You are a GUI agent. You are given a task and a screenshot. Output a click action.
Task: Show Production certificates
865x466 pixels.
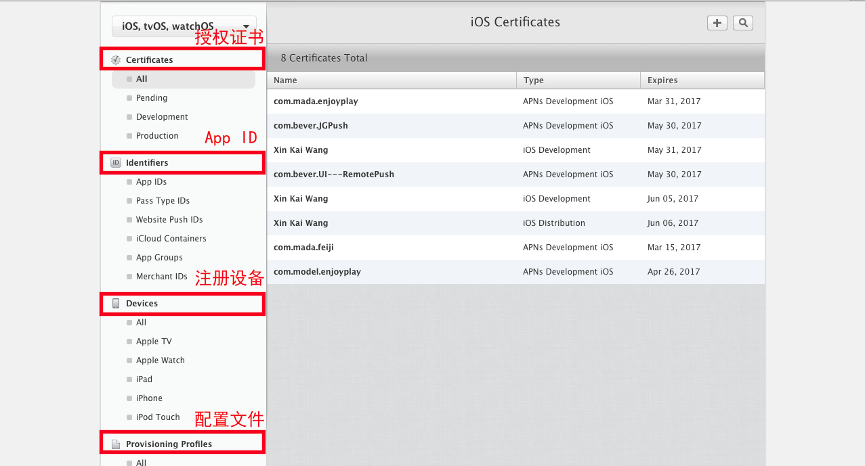point(156,136)
